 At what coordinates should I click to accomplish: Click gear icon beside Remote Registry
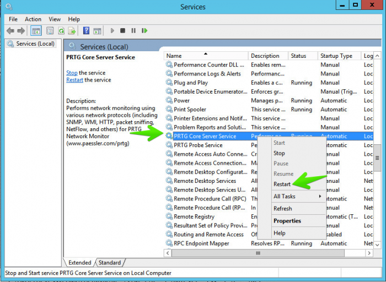coord(169,216)
